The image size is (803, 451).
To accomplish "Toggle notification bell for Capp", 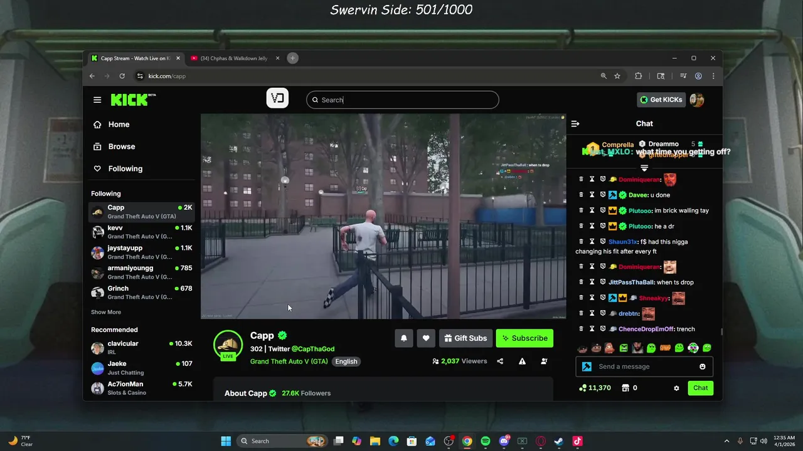I will 404,338.
